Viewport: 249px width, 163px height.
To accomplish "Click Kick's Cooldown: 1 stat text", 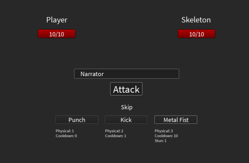I will pos(116,136).
